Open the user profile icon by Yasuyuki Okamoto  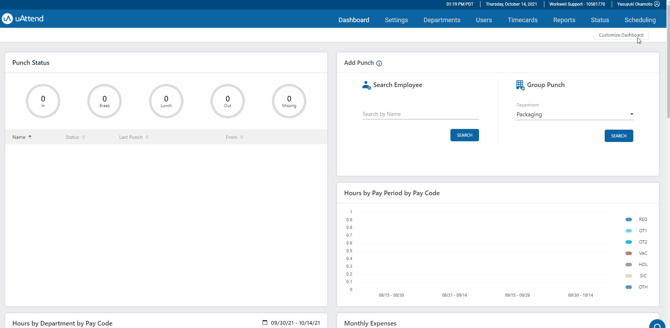point(657,4)
